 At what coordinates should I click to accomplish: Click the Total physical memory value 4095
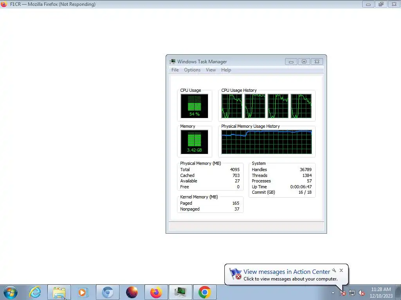click(235, 170)
